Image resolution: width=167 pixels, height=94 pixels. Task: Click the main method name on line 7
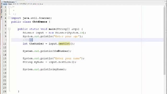pos(52,29)
